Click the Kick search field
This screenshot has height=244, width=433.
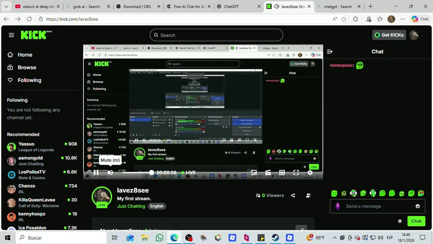point(216,35)
